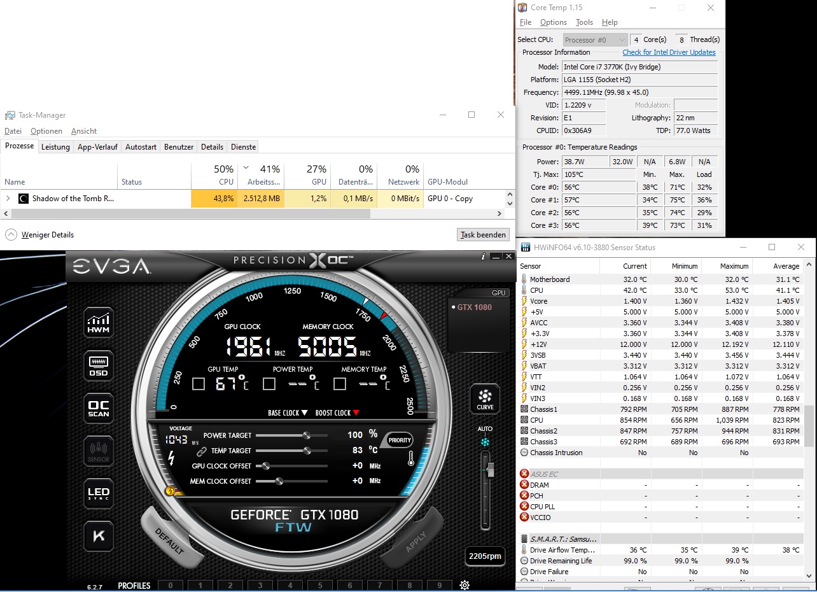Viewport: 817px width, 592px height.
Task: Click the Chassis1 fan icon in HWiNFO
Action: 524,409
